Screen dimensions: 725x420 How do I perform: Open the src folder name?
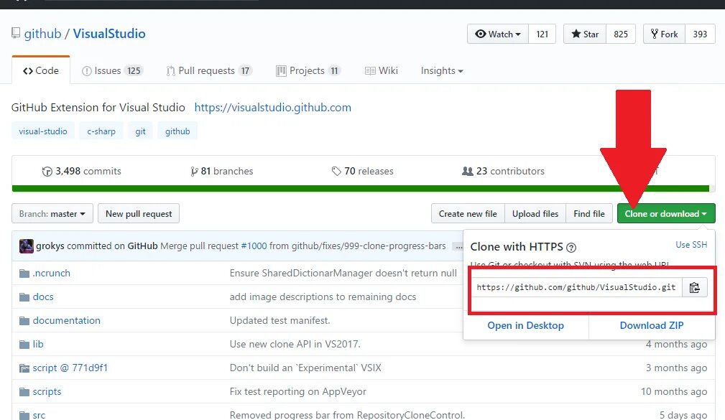39,414
